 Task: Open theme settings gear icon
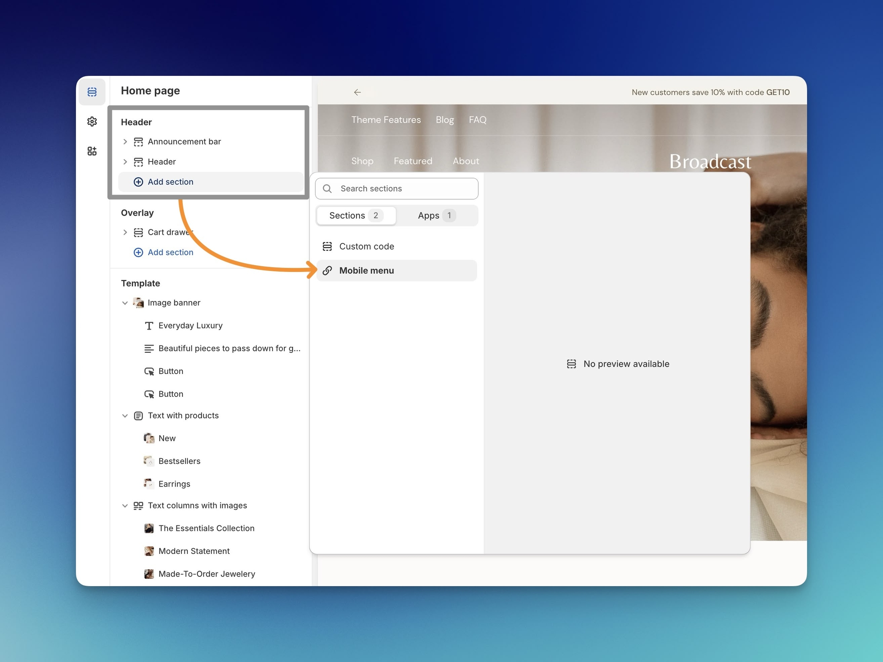pyautogui.click(x=92, y=121)
